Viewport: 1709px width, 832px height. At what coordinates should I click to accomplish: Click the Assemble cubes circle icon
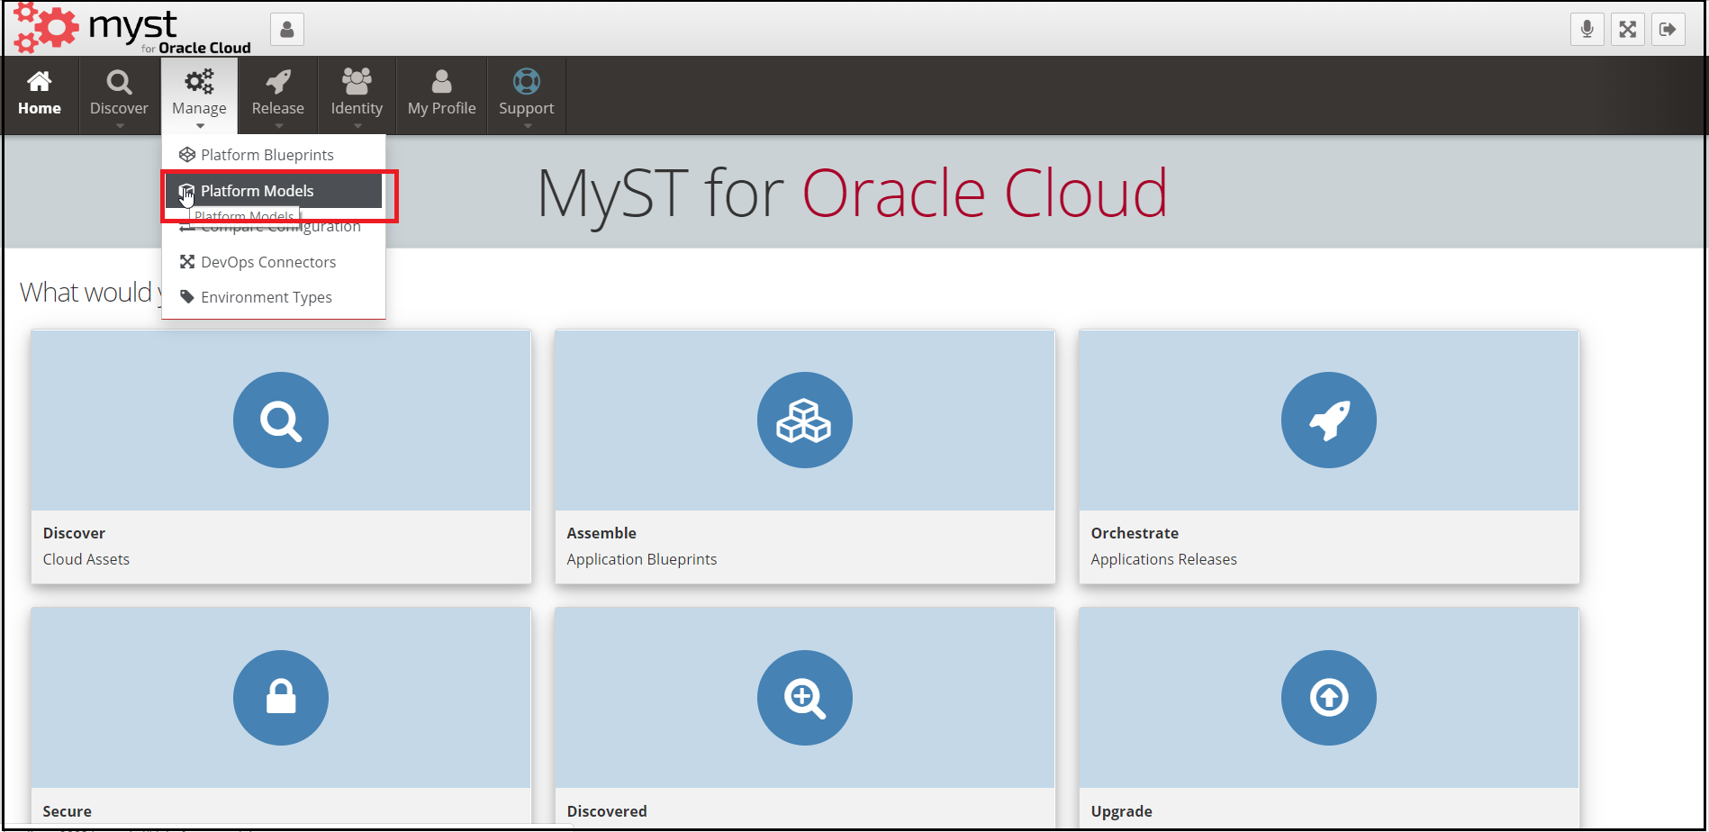(804, 420)
